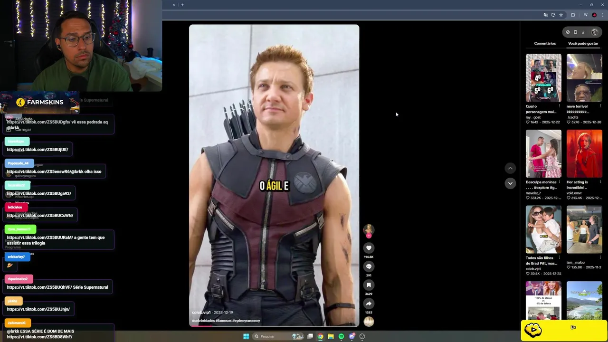Screen dimensions: 608x342
Task: Bookmark this page with the star
Action: (561, 15)
